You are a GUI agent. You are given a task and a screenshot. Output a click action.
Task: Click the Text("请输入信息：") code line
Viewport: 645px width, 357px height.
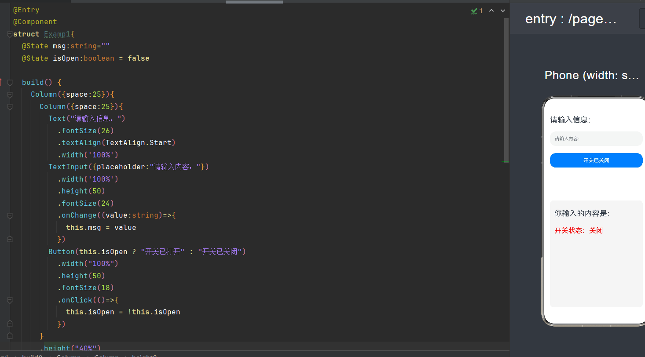click(x=87, y=119)
